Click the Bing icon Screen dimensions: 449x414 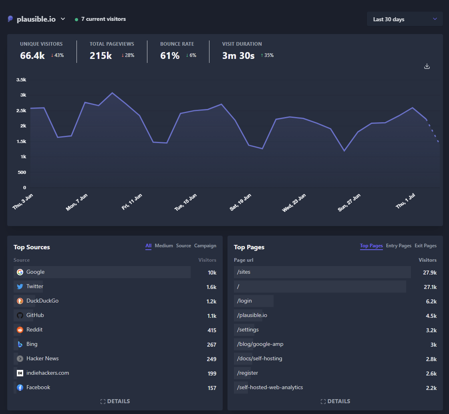coord(20,344)
